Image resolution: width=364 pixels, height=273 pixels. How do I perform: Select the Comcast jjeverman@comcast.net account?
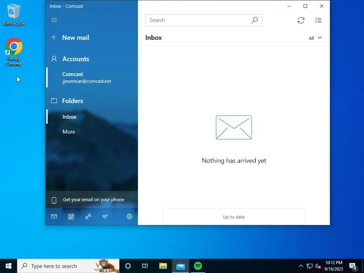tap(92, 77)
